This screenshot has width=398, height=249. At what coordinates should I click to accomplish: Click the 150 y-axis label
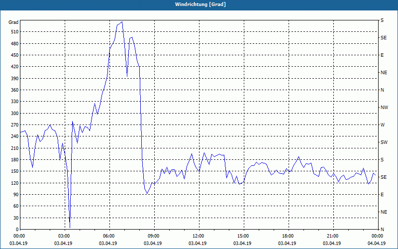point(15,171)
